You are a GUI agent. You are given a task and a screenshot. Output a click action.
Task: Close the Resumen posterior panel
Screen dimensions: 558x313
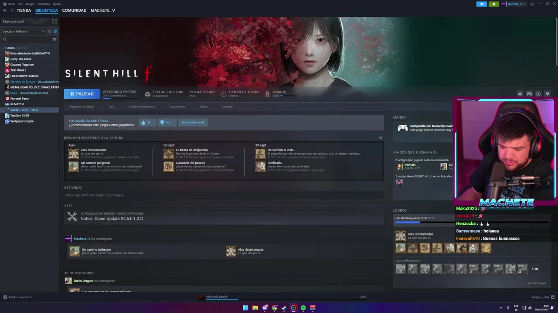click(380, 138)
